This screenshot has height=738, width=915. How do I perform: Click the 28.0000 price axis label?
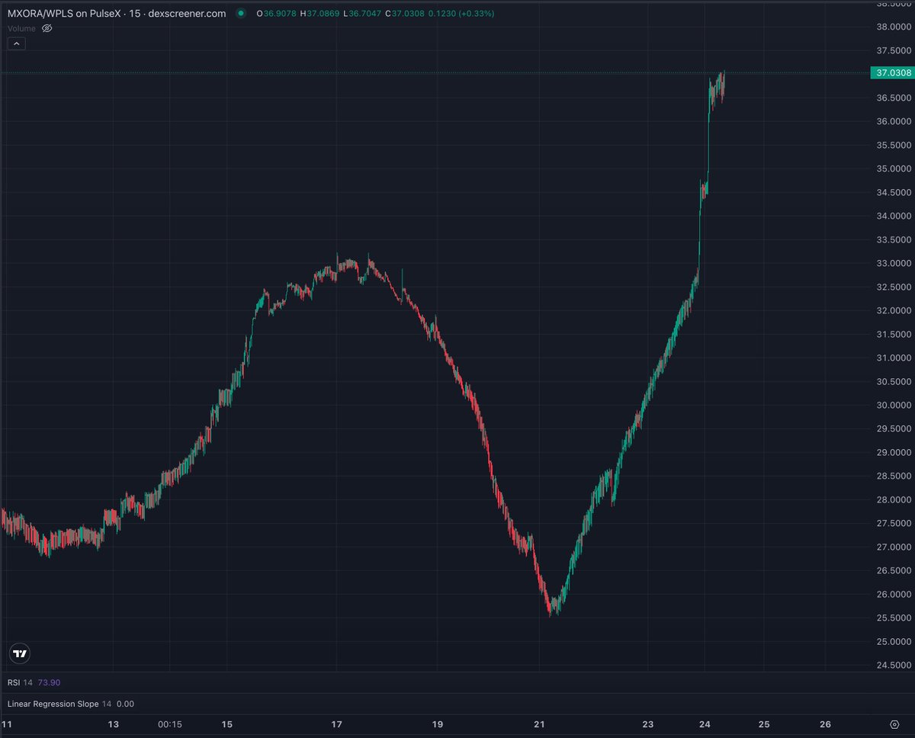(893, 500)
